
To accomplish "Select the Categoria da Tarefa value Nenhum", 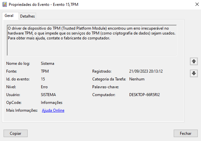I will pos(137,79).
